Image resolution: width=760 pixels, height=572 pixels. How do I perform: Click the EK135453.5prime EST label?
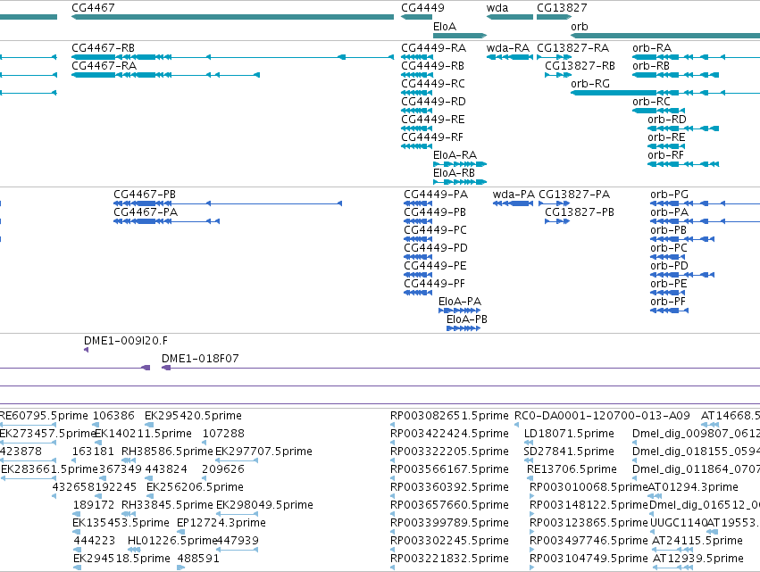(x=121, y=523)
